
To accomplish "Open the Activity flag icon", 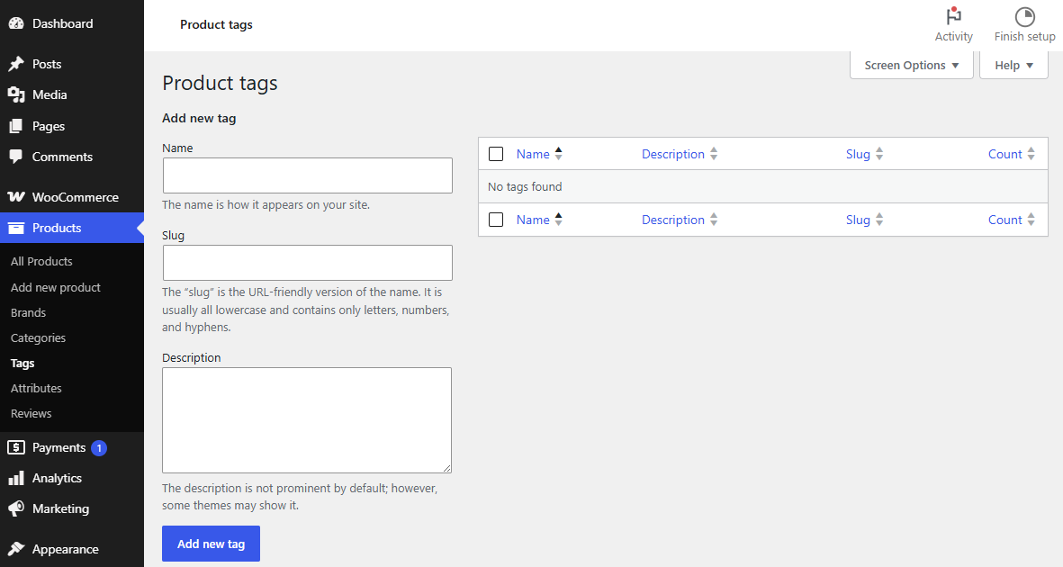I will click(x=954, y=15).
